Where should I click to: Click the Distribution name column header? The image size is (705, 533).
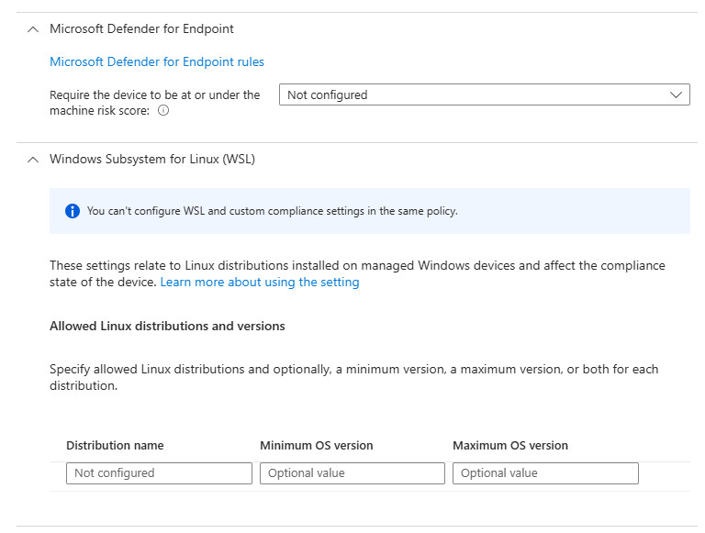(115, 446)
